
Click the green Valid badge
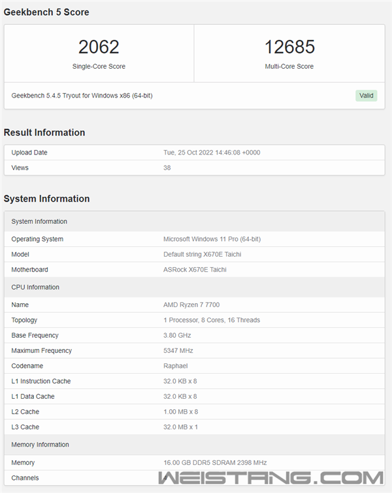tap(367, 96)
